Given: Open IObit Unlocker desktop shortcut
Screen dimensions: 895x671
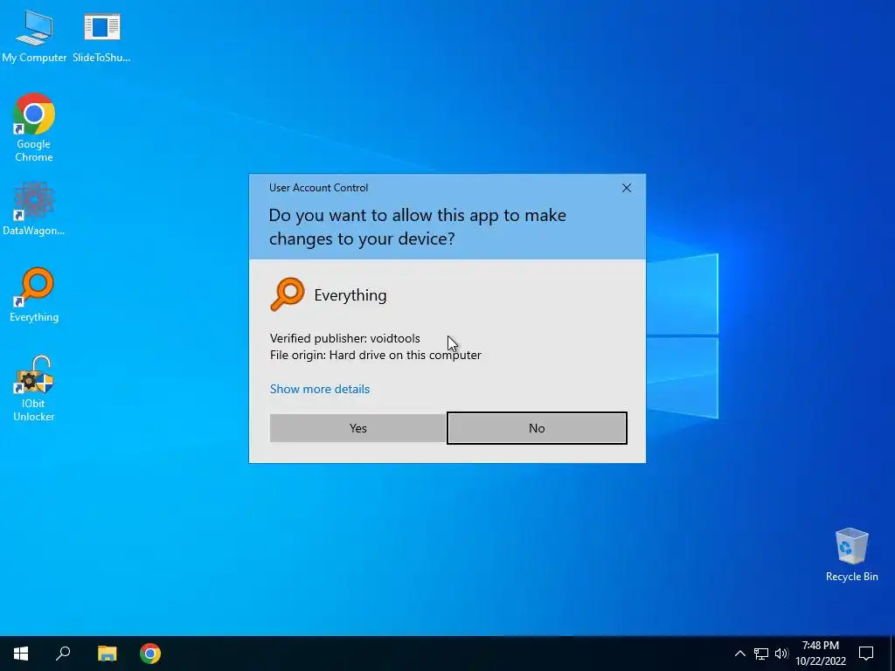Looking at the screenshot, I should tap(34, 389).
